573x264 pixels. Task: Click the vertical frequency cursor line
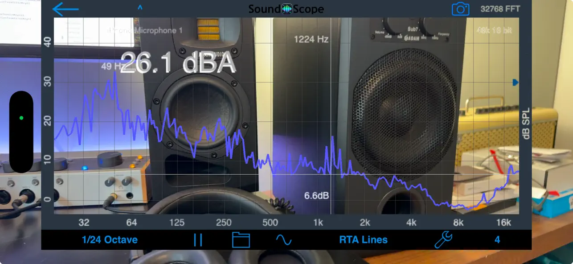(x=330, y=116)
